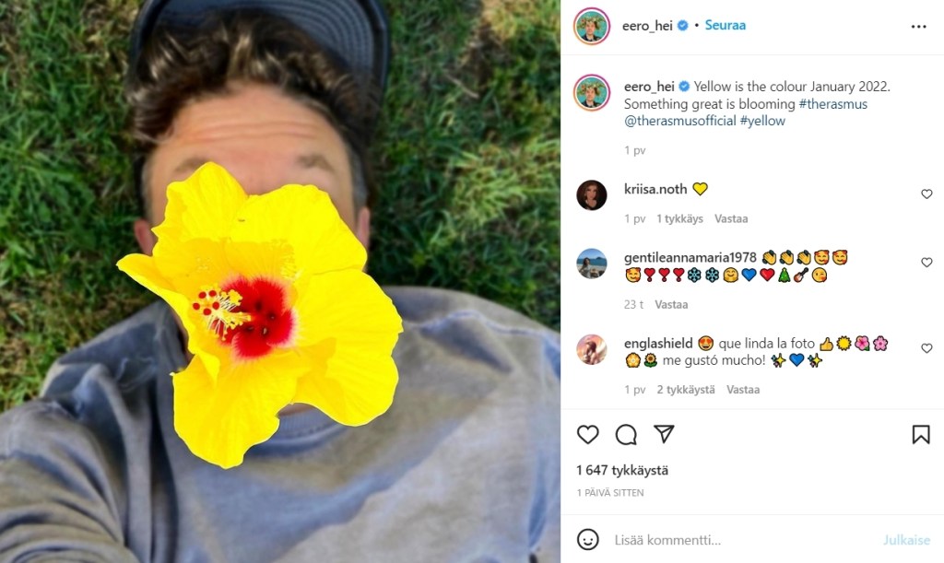Open the #yellow hashtag
The image size is (944, 563).
tap(762, 121)
